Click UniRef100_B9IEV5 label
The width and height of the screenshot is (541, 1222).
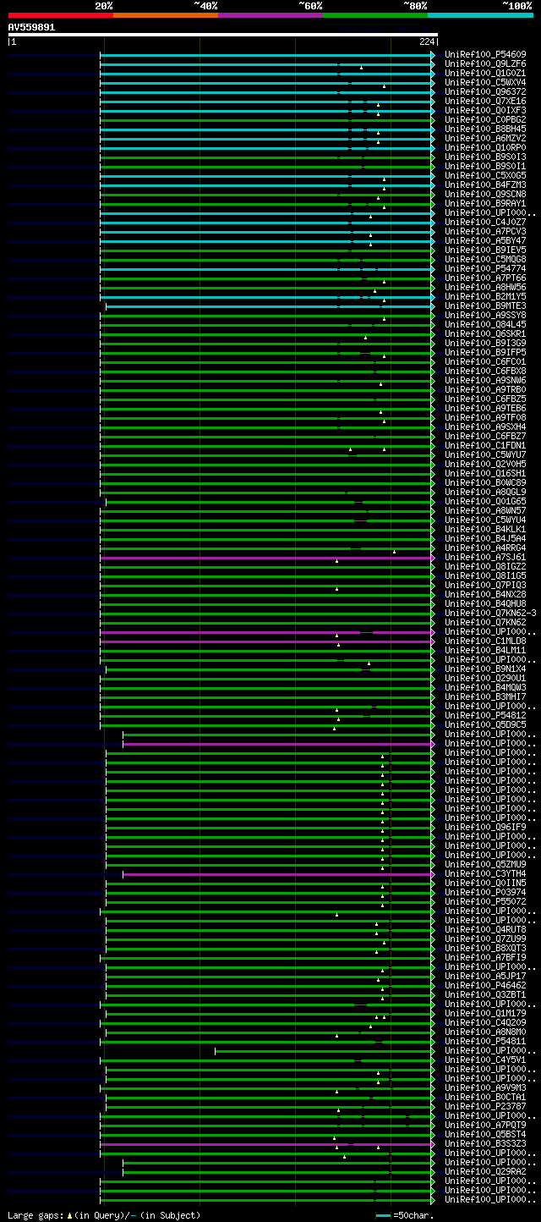pyautogui.click(x=485, y=250)
